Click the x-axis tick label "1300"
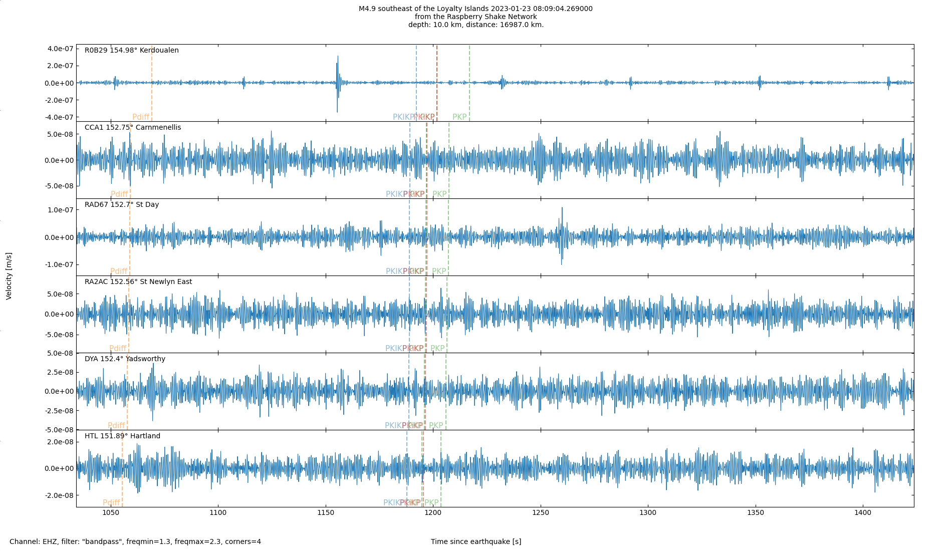Viewport: 952px width, 551px height. [648, 512]
